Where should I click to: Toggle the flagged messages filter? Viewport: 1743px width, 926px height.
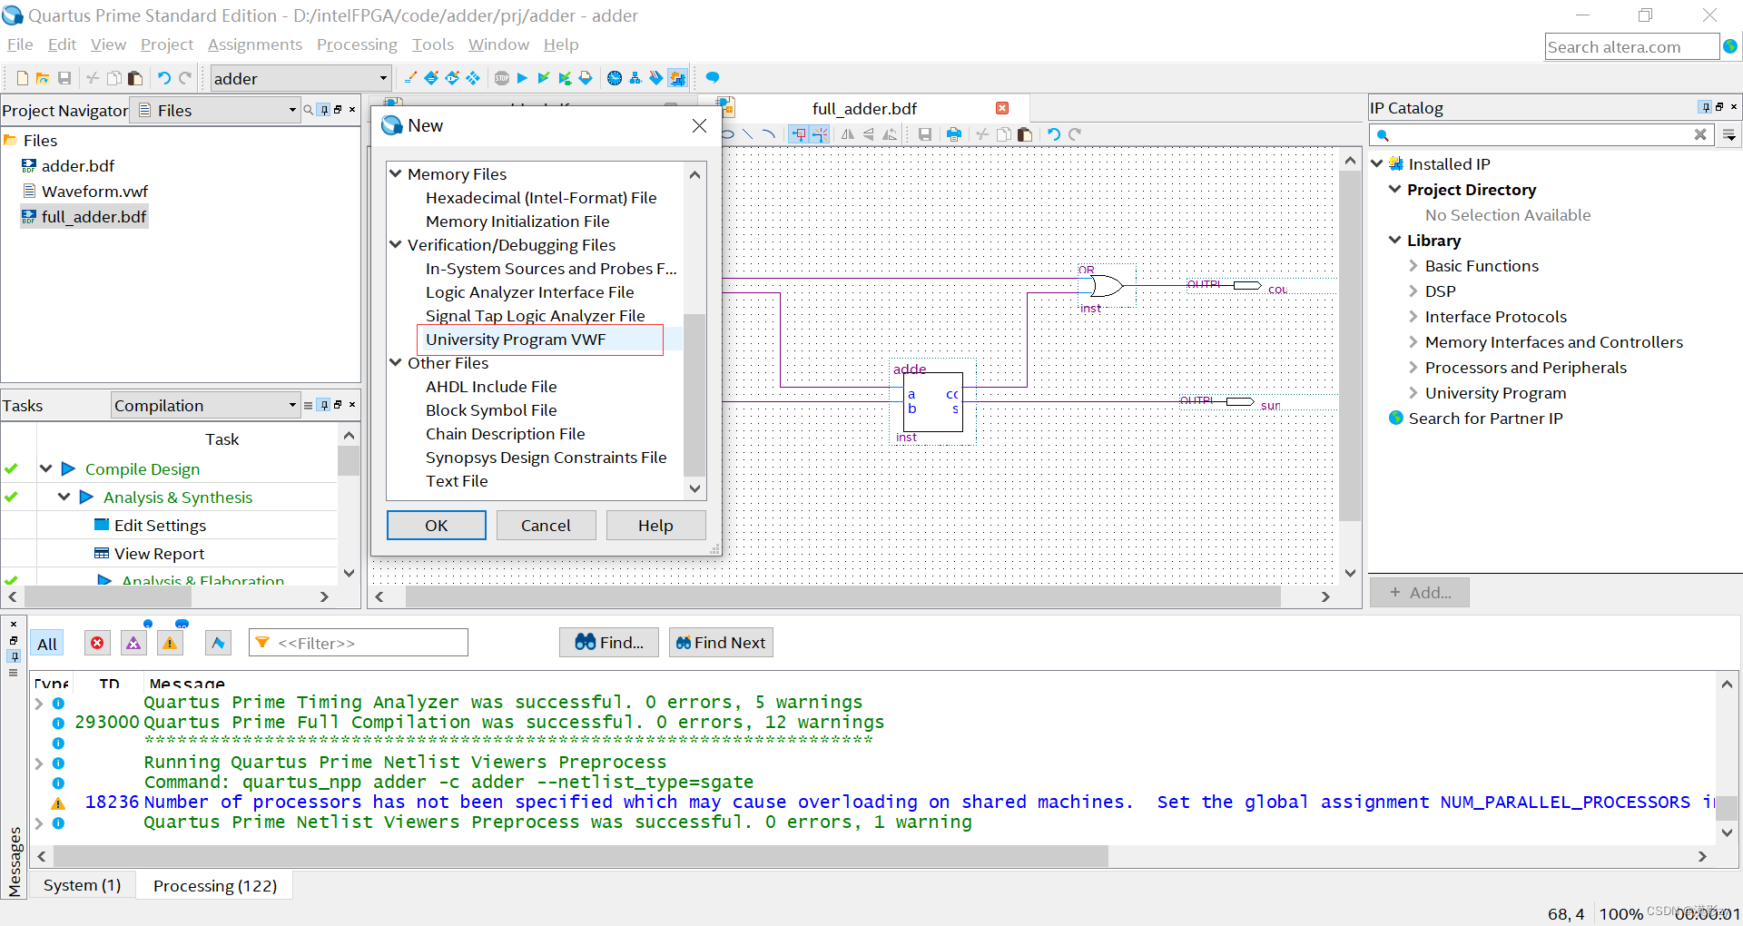pos(218,643)
